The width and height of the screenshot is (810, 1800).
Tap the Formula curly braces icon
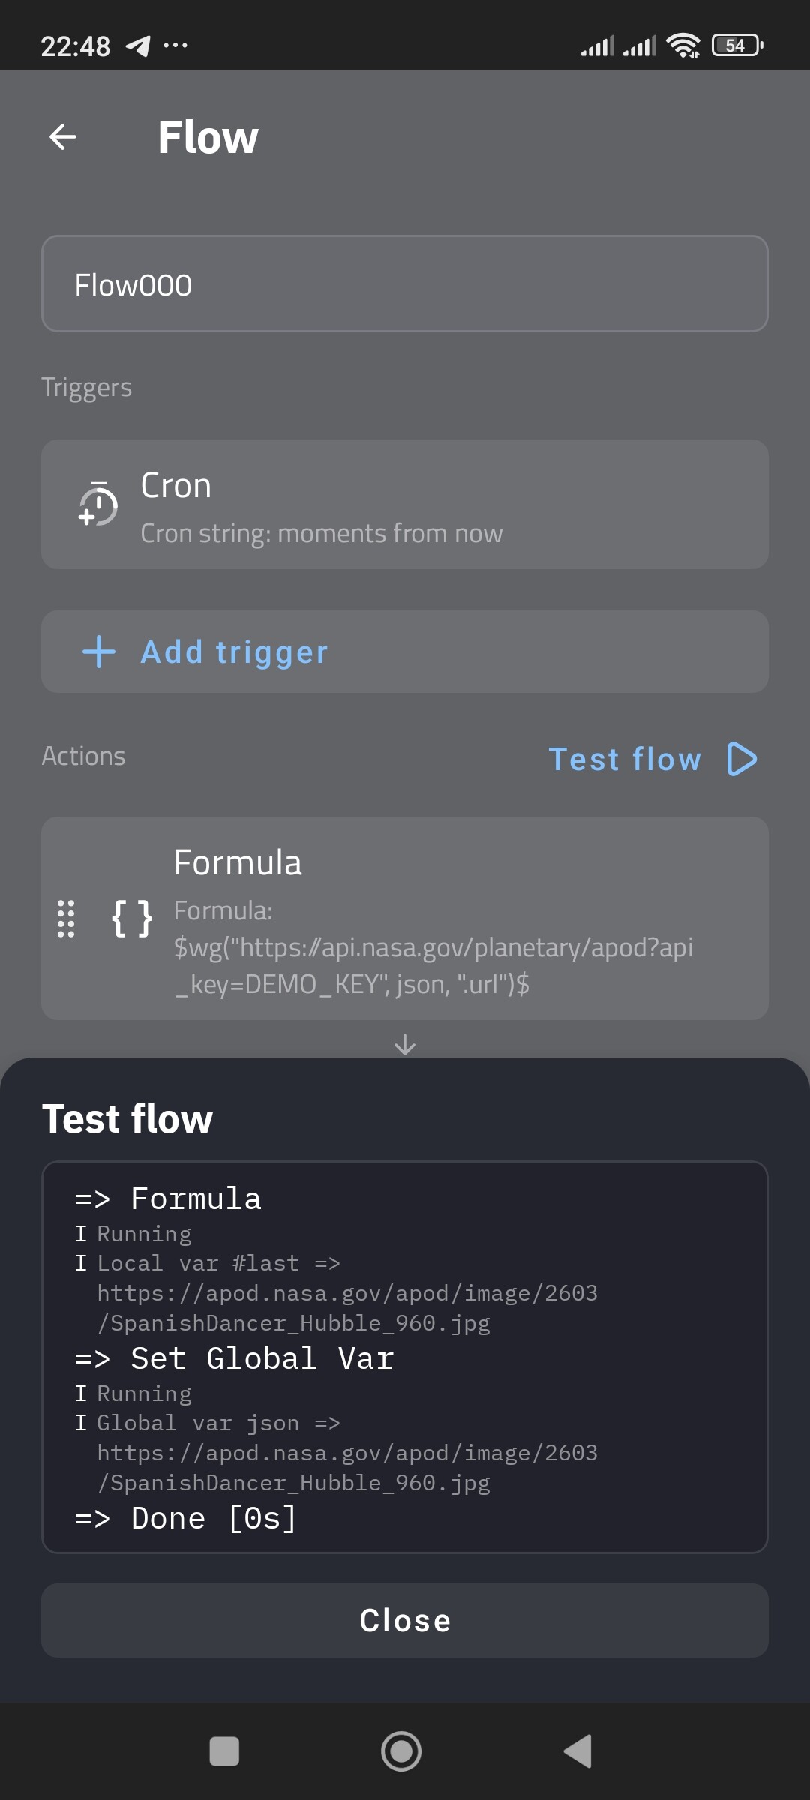tap(132, 919)
